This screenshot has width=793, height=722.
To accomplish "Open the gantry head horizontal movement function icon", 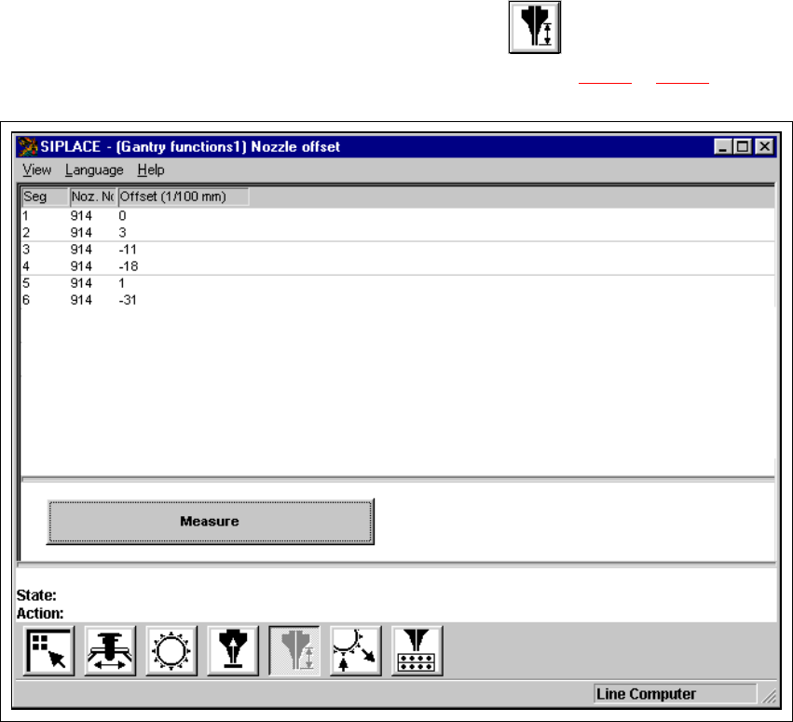I will tap(110, 650).
